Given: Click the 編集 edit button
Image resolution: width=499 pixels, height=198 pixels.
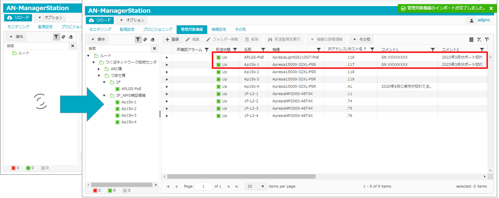Looking at the screenshot, I should pos(192,40).
